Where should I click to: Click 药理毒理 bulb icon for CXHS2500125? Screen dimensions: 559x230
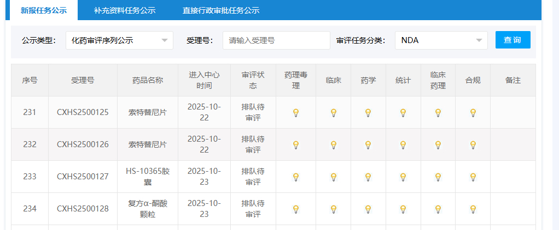click(295, 113)
